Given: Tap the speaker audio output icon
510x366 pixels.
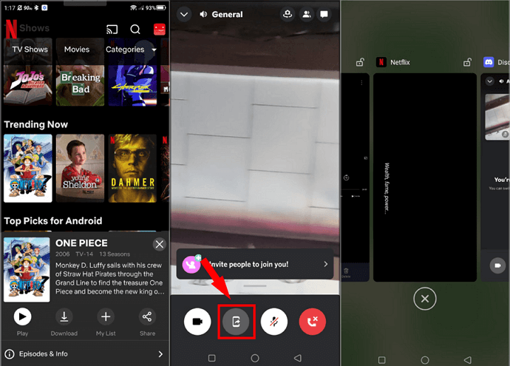Looking at the screenshot, I should point(203,14).
